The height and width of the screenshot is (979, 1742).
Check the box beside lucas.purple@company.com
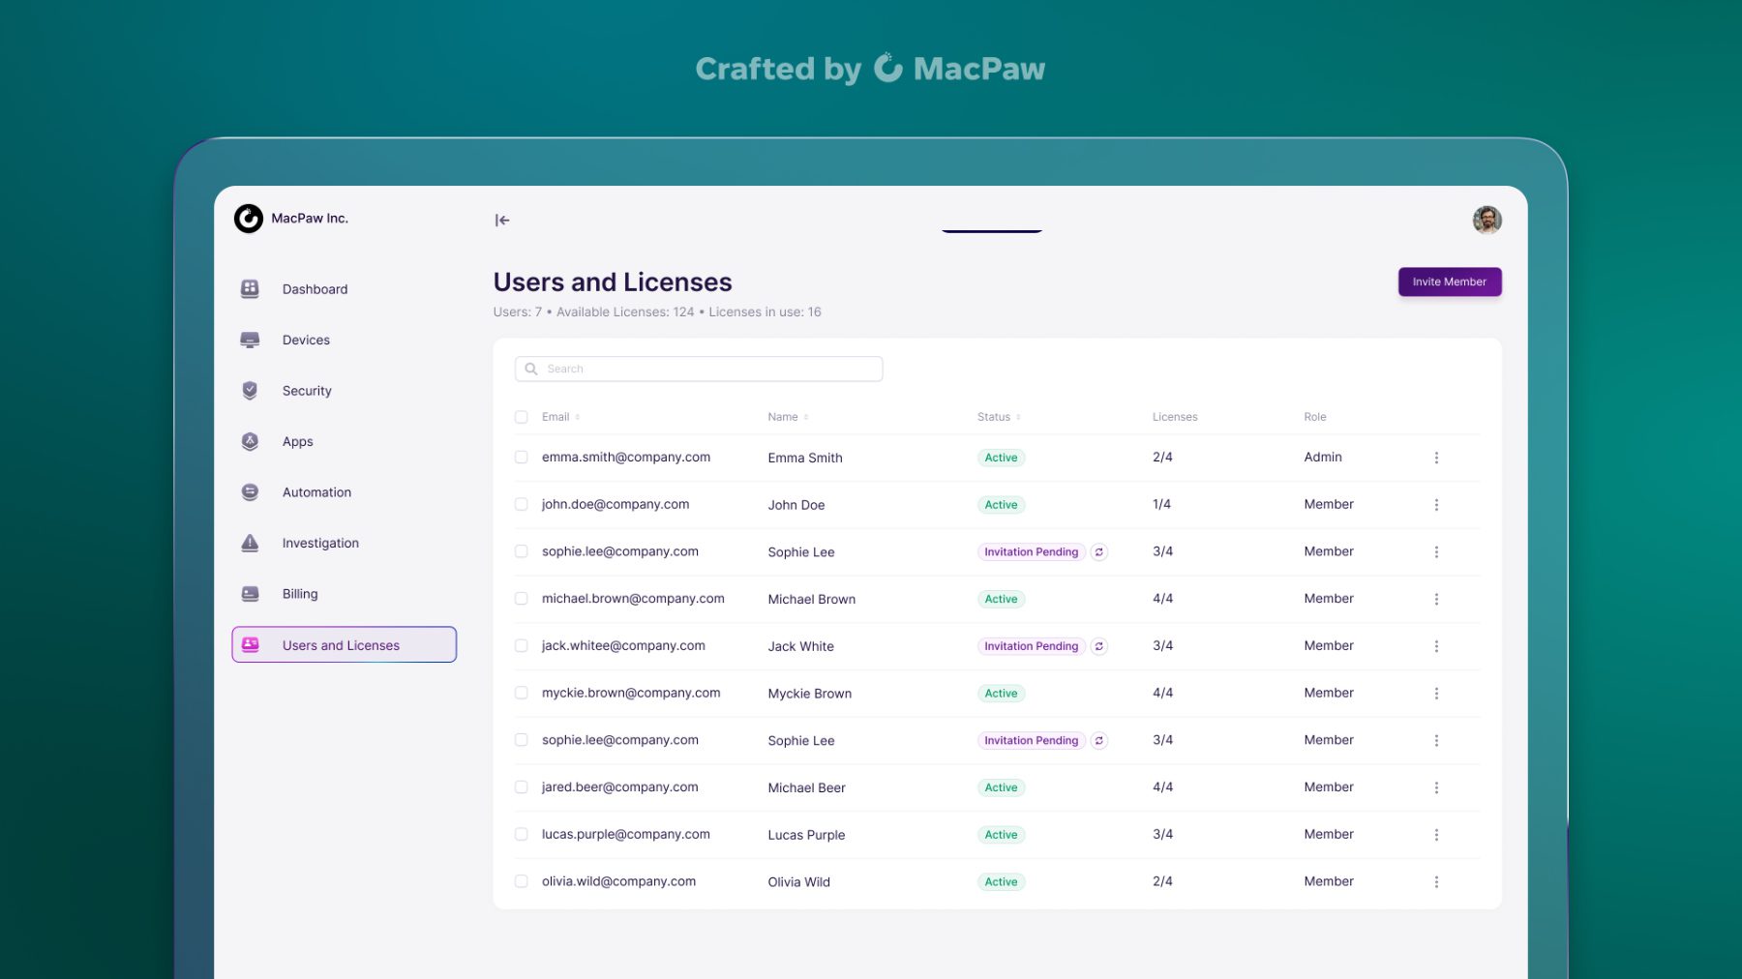coord(522,835)
